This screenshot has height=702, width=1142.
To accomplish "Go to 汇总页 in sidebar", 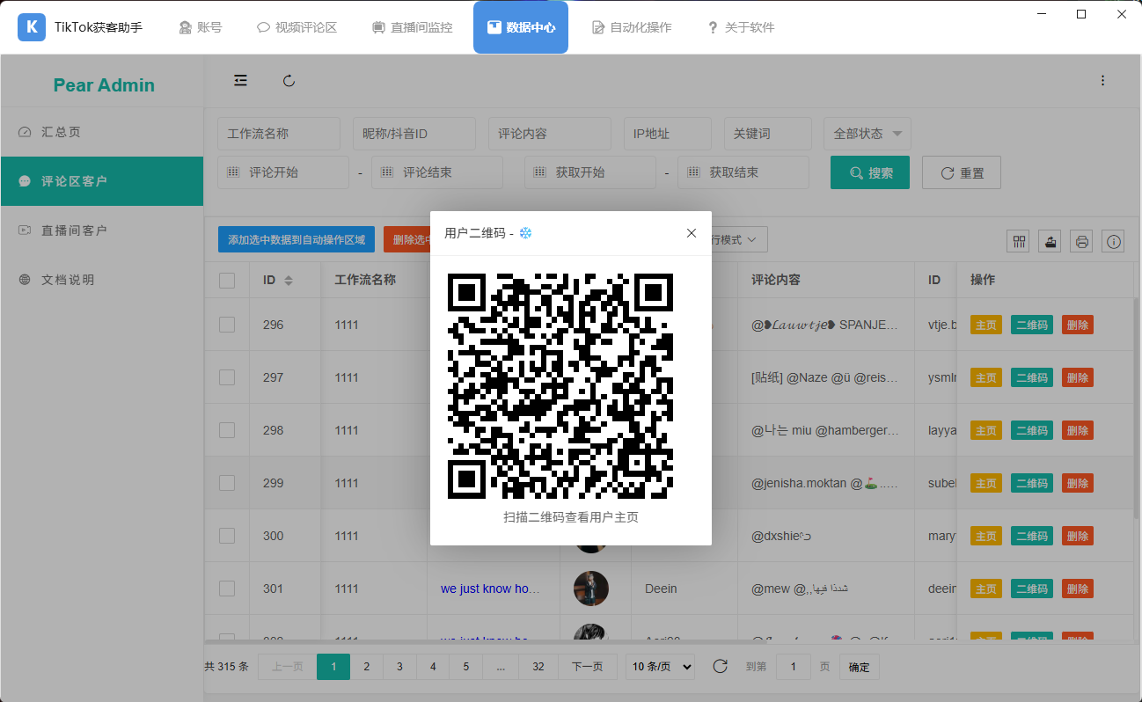I will pyautogui.click(x=102, y=132).
